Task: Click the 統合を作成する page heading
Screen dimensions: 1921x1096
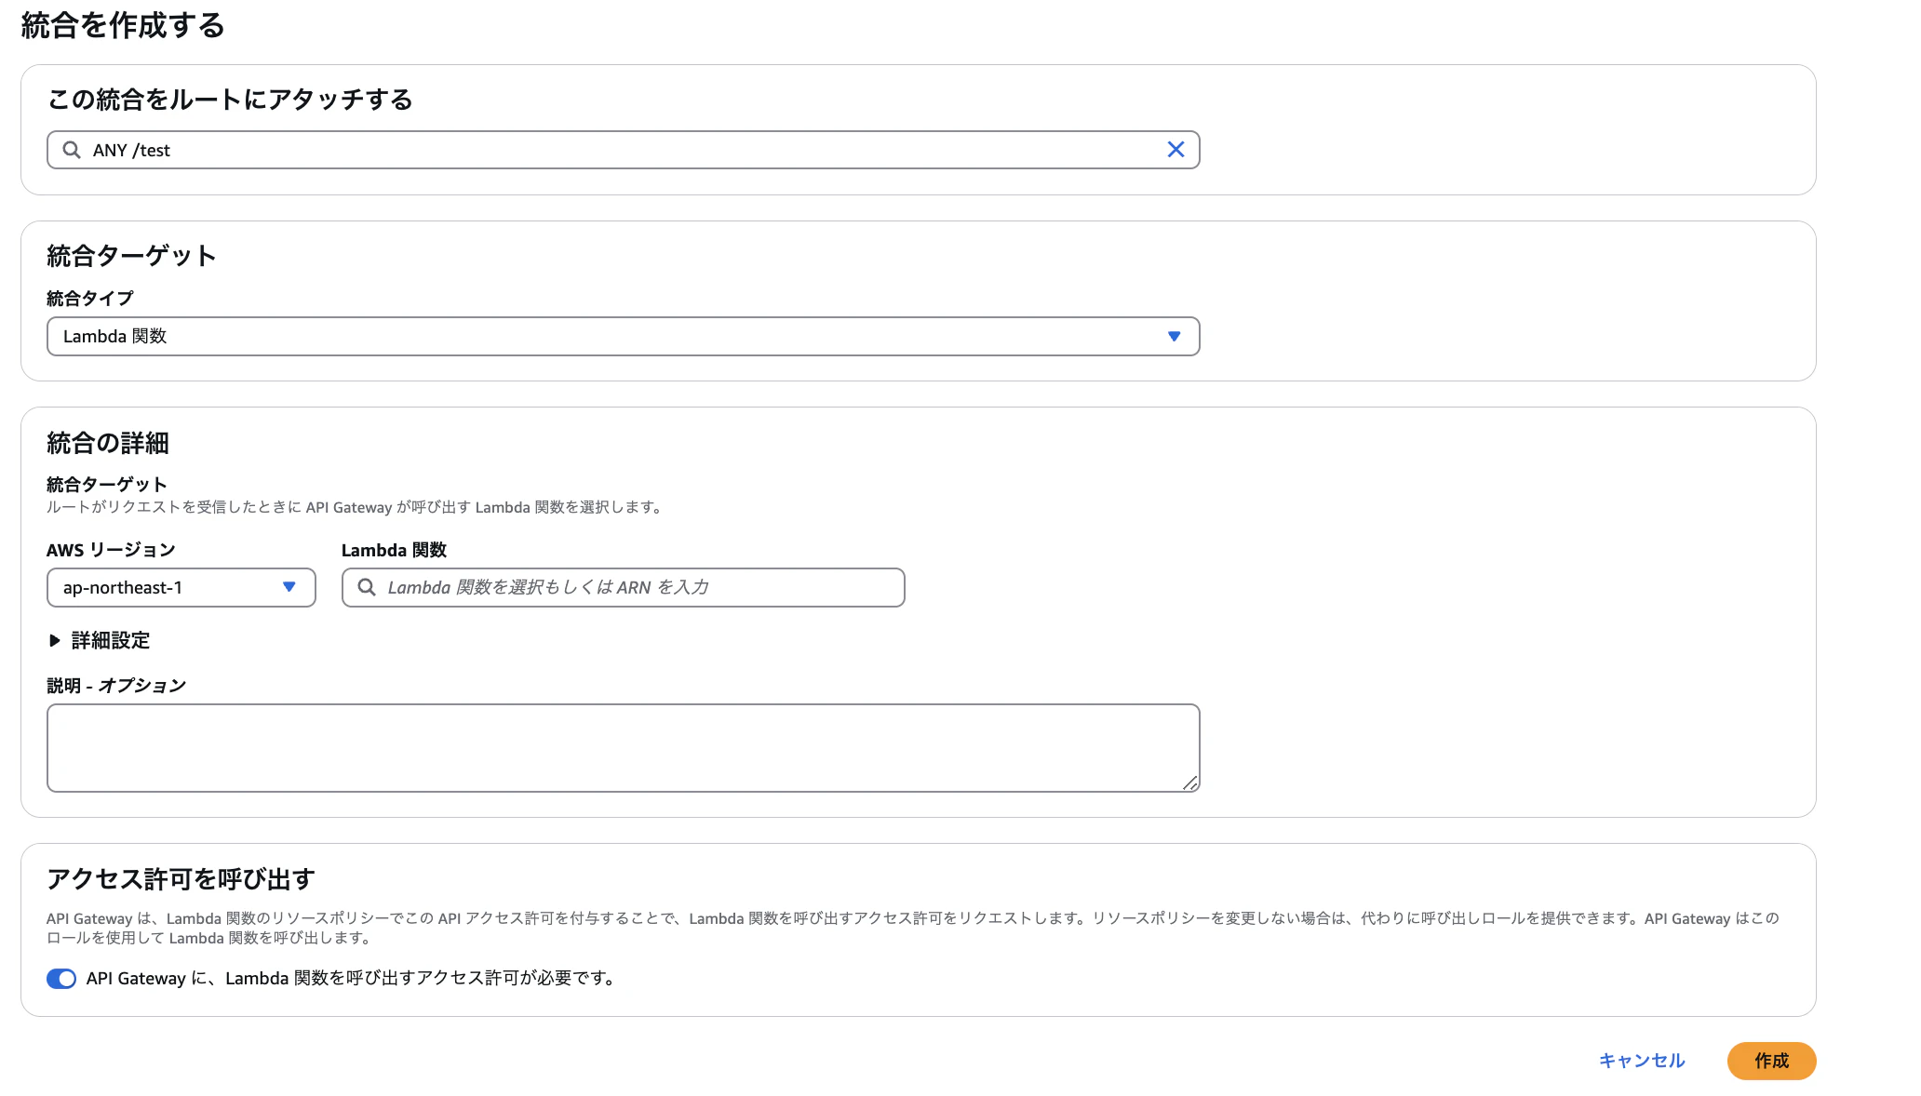Action: 123,25
